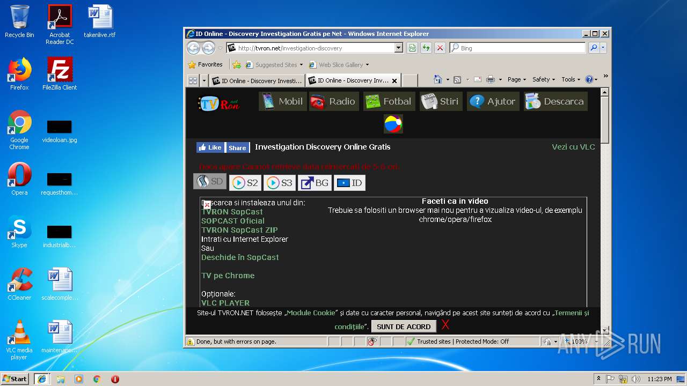Click the IE Back navigation button
The image size is (687, 386).
[x=193, y=48]
